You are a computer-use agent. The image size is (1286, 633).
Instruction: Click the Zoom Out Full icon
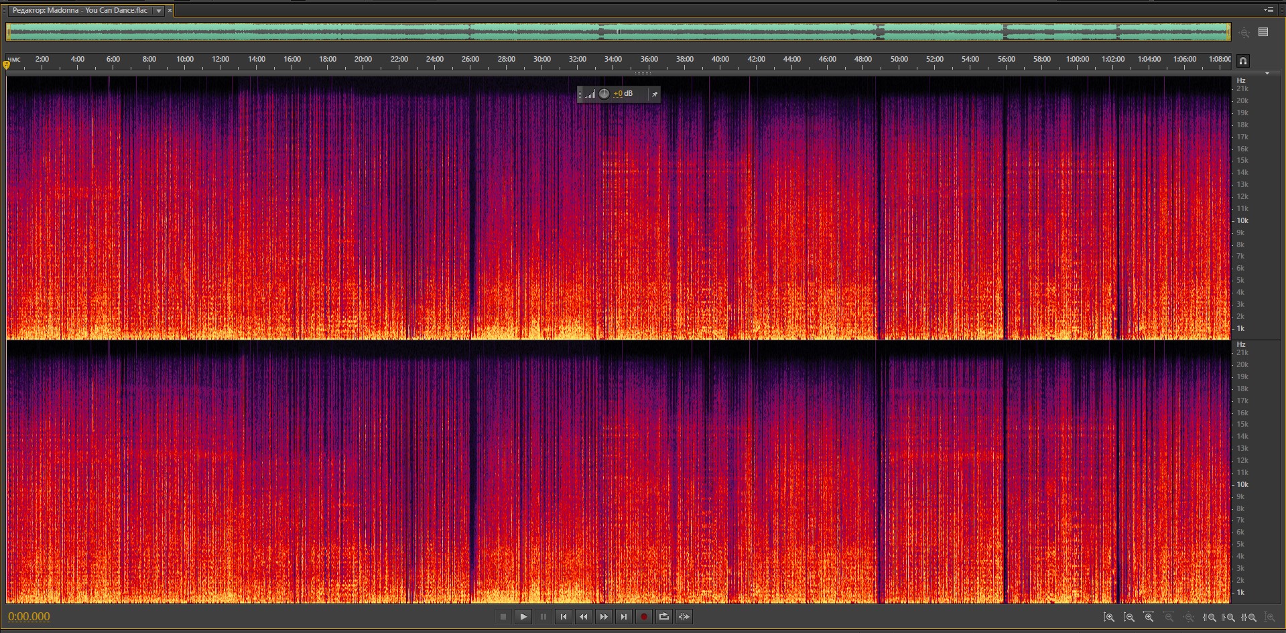(x=1189, y=617)
